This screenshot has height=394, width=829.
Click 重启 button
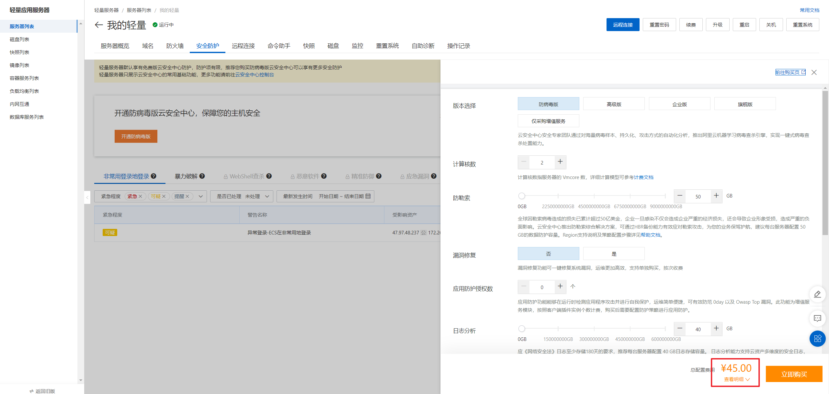click(x=744, y=25)
